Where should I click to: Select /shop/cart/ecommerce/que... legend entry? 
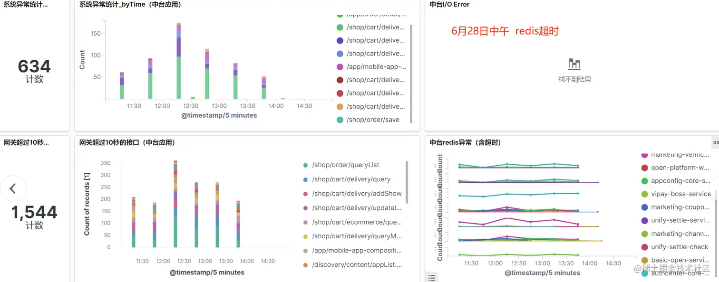point(357,222)
